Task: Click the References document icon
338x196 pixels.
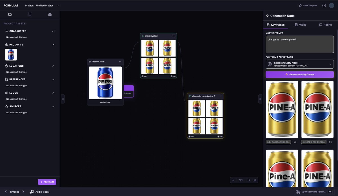Action: pyautogui.click(x=6, y=80)
